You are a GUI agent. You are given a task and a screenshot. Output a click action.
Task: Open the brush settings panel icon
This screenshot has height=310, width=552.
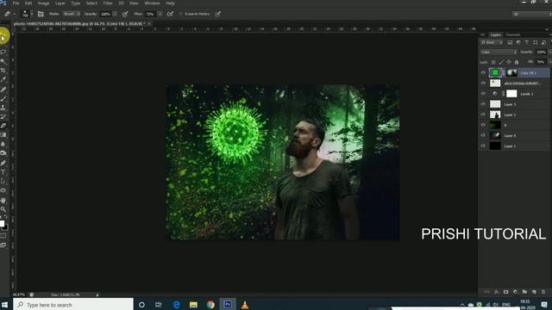click(41, 14)
